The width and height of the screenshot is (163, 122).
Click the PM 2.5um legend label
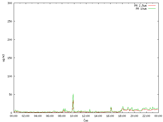(140, 6)
